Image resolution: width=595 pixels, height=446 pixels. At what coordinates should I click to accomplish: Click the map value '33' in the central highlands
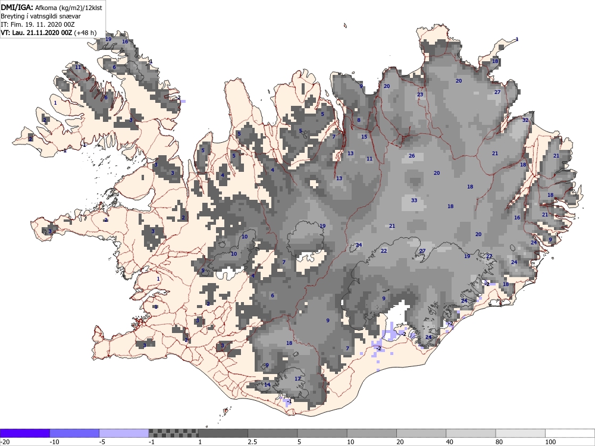coord(414,200)
